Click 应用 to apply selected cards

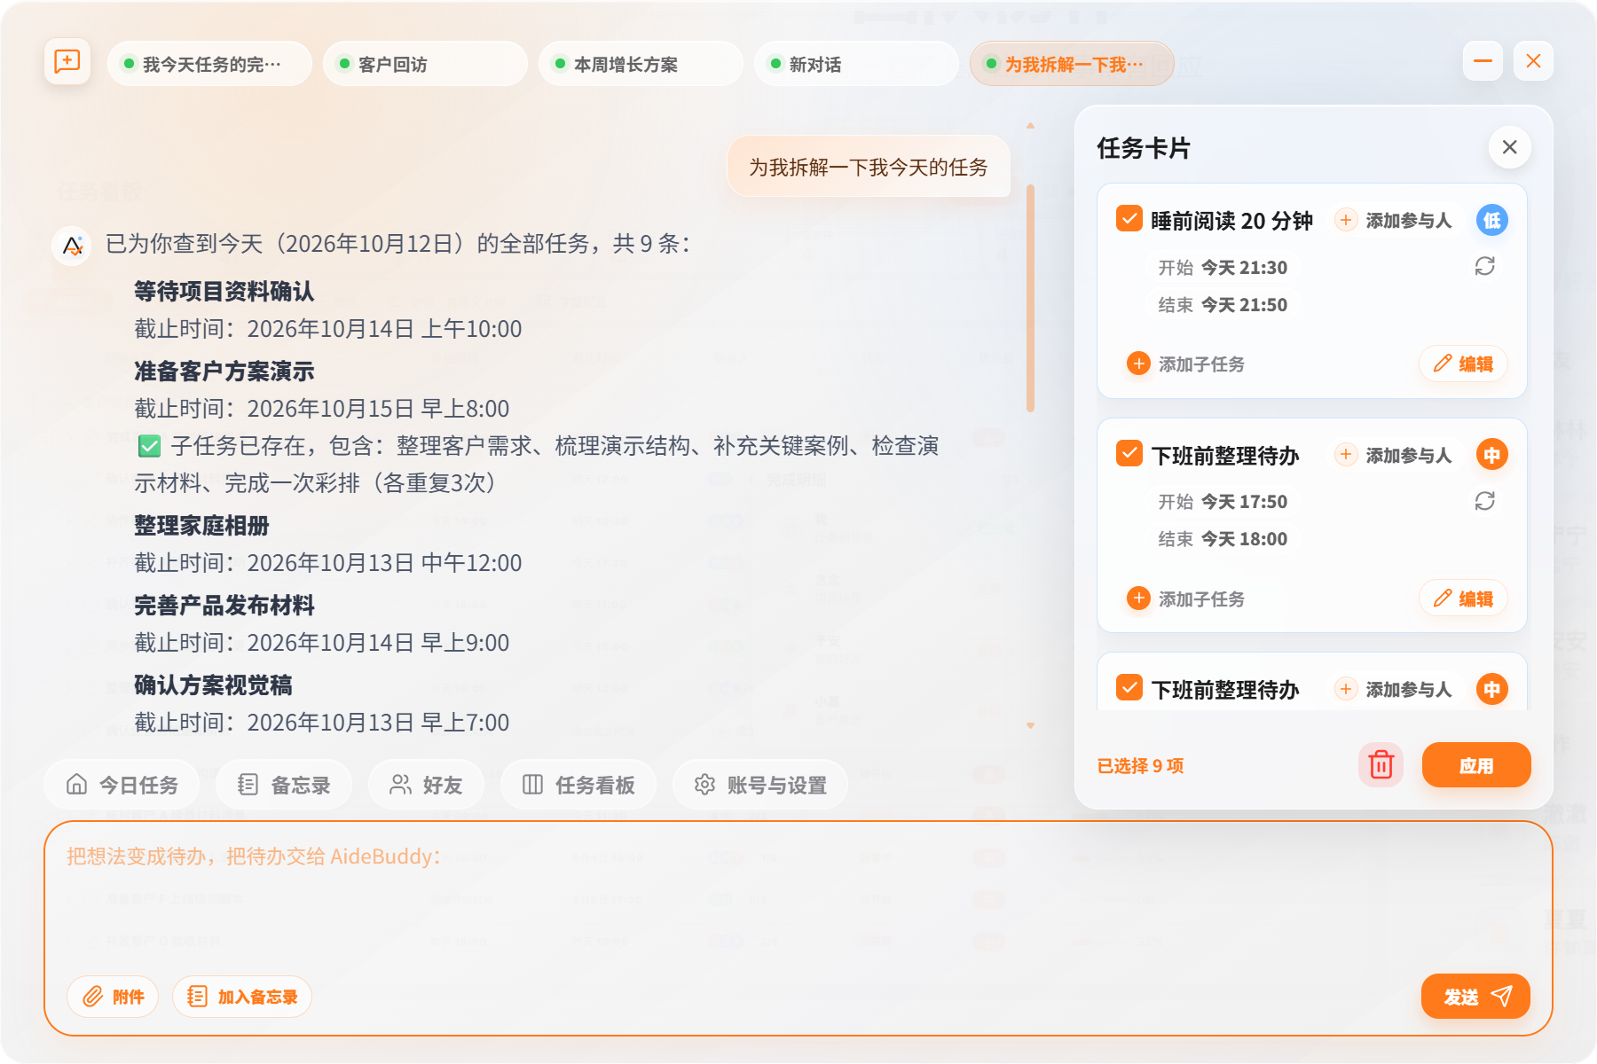point(1476,764)
